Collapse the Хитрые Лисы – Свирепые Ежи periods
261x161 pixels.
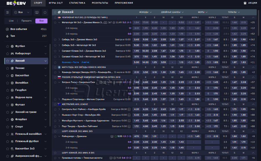click(59, 82)
